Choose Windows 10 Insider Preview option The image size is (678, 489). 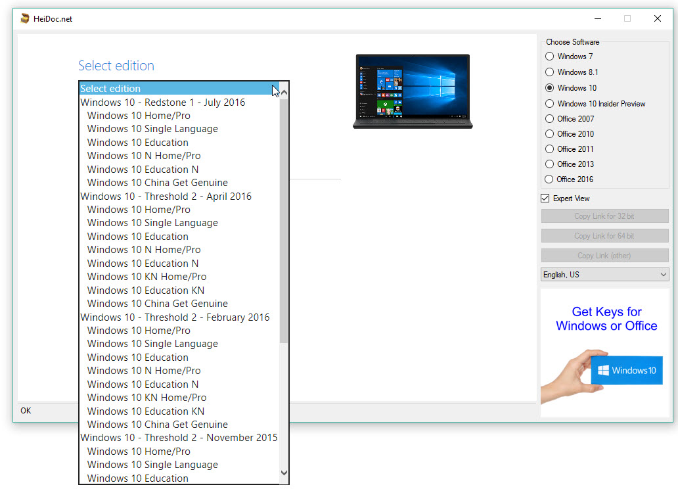[595, 104]
